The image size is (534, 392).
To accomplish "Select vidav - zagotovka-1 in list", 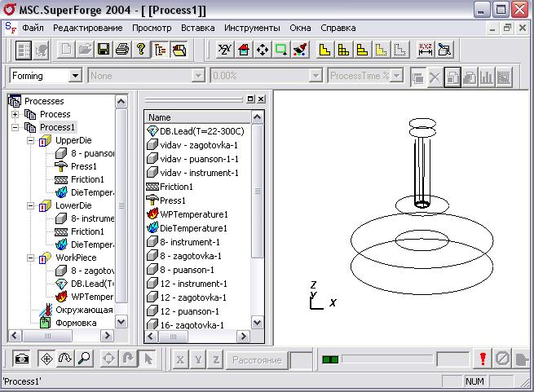I will [x=199, y=145].
